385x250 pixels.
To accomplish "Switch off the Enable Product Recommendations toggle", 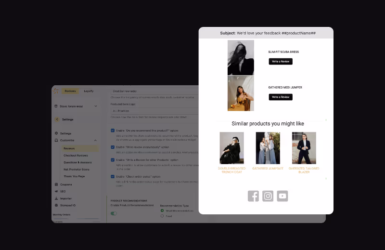I will coord(114,213).
